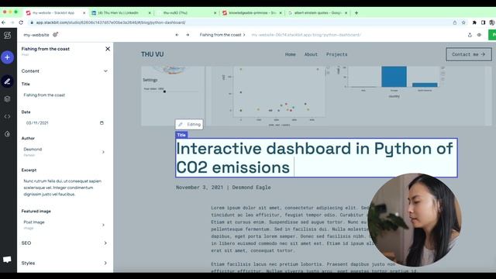496x279 pixels.
Task: Click browser back arrow
Action: point(3,22)
